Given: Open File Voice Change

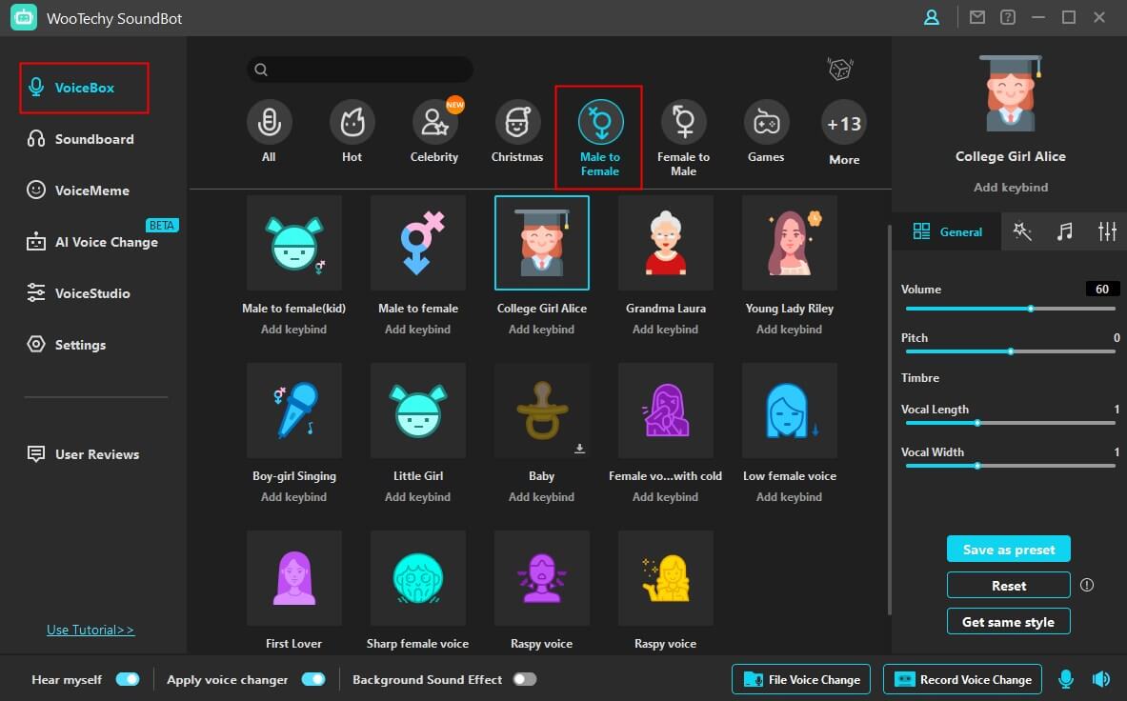Looking at the screenshot, I should 800,679.
